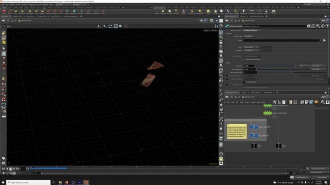The image size is (330, 185).
Task: Toggle the checkbox below the disabled dropdown
Action: 244,60
